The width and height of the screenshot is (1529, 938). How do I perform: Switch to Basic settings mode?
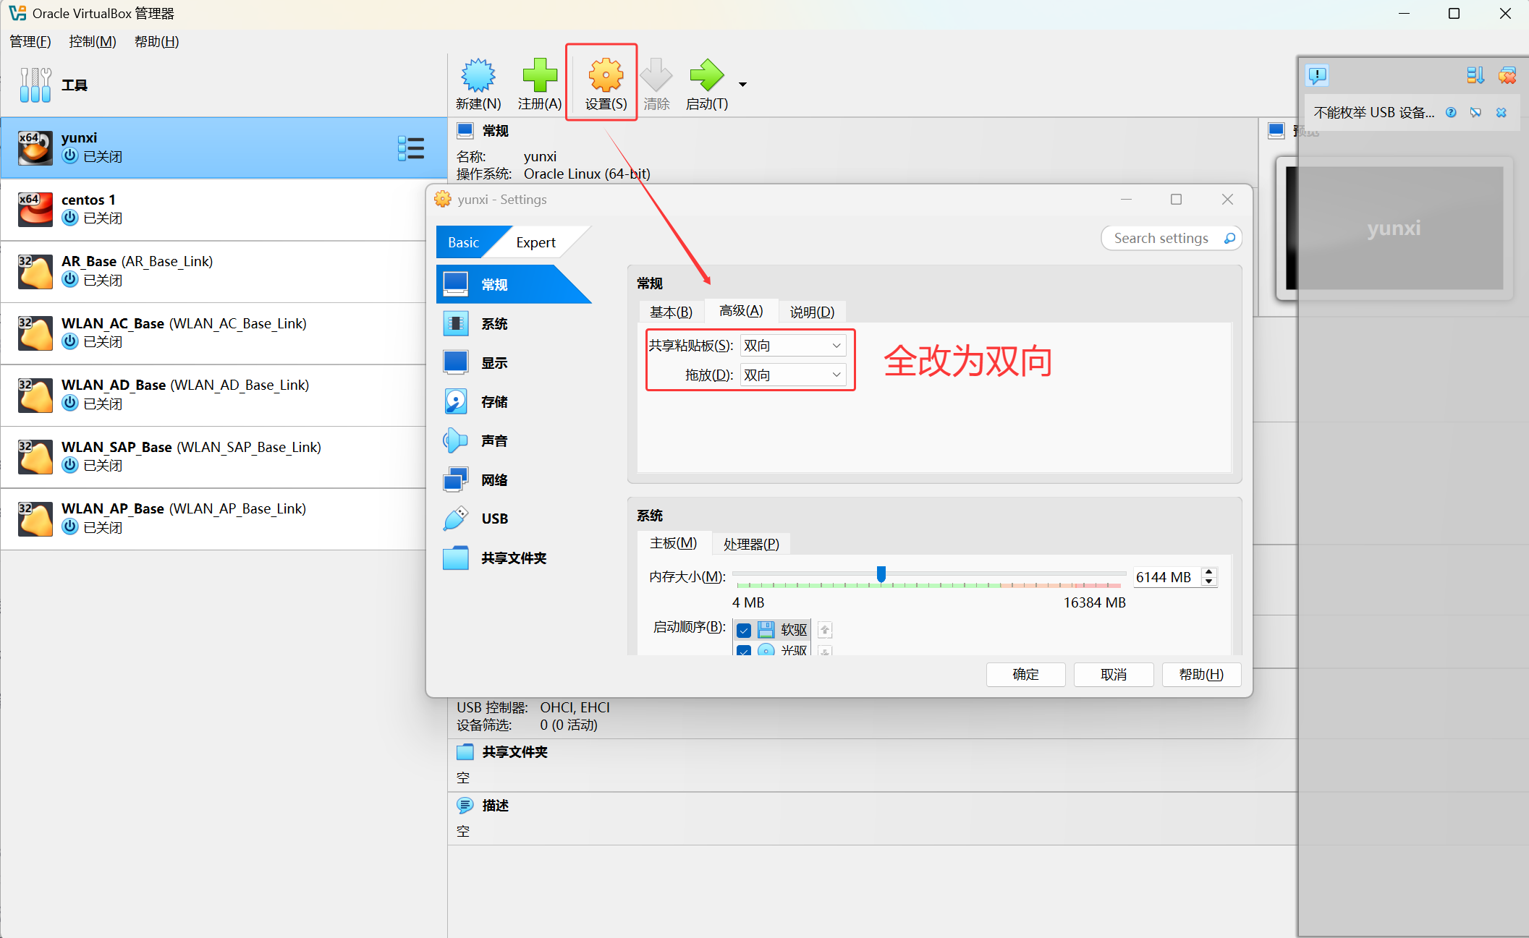click(463, 242)
